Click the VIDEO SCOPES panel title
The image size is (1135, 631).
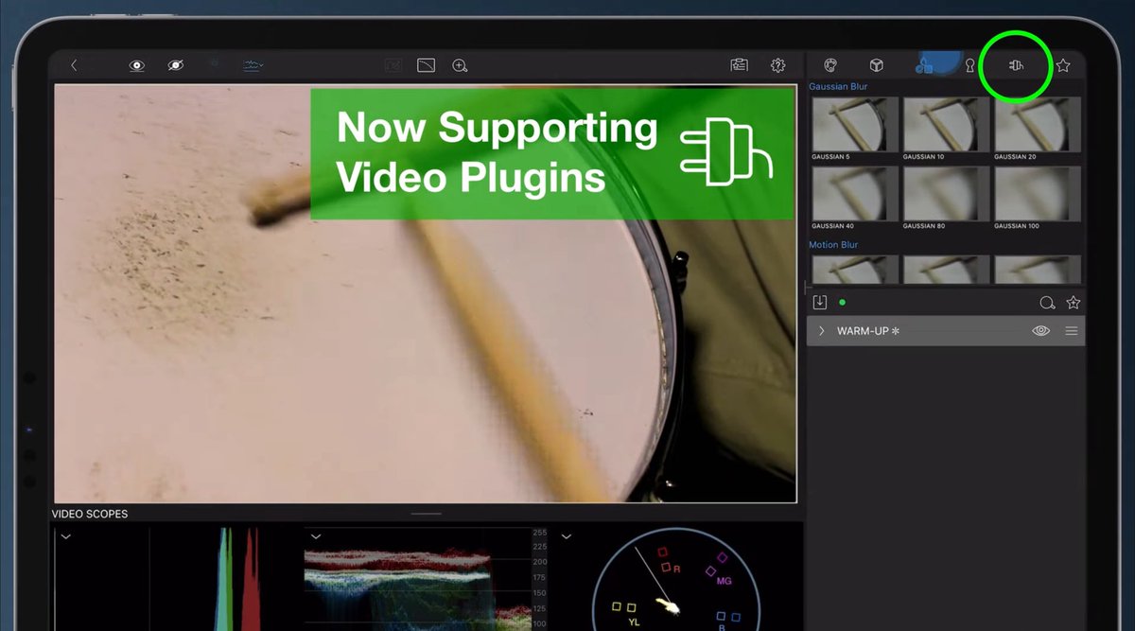pyautogui.click(x=90, y=515)
